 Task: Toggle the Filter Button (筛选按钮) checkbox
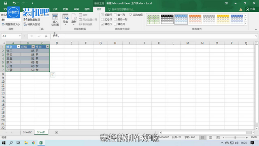pyautogui.click(x=131, y=15)
